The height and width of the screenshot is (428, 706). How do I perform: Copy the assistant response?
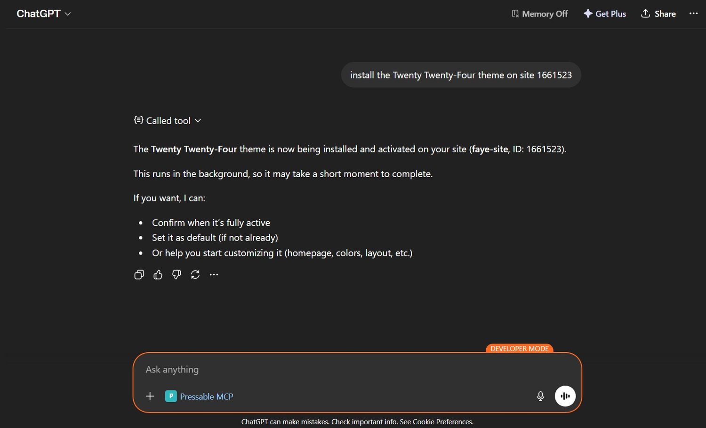(x=139, y=274)
